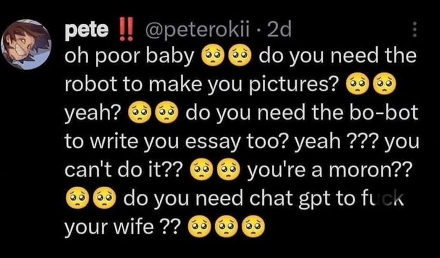Image resolution: width=440 pixels, height=258 pixels.
Task: Click the emoji directly following "yeah?"
Action: (139, 113)
